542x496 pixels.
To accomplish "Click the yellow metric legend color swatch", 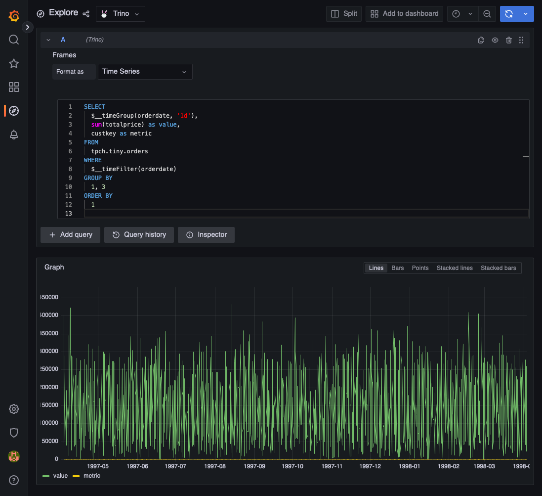I will (x=76, y=476).
